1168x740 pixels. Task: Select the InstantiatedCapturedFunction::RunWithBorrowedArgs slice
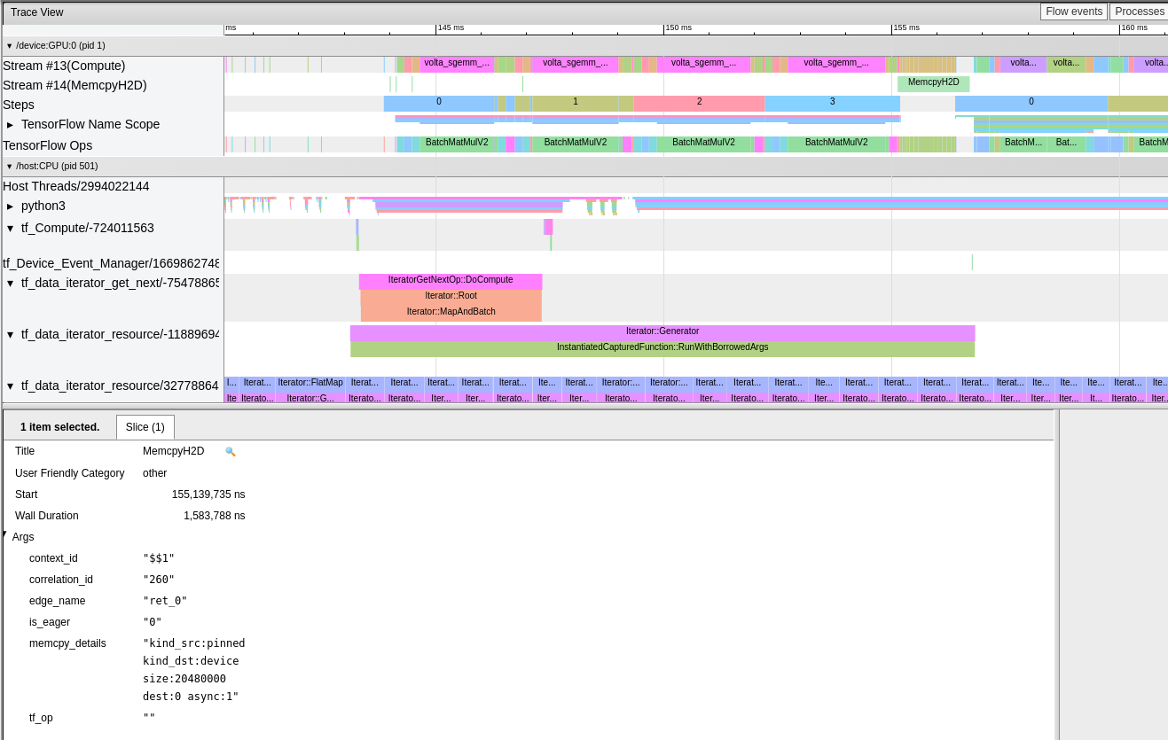662,347
